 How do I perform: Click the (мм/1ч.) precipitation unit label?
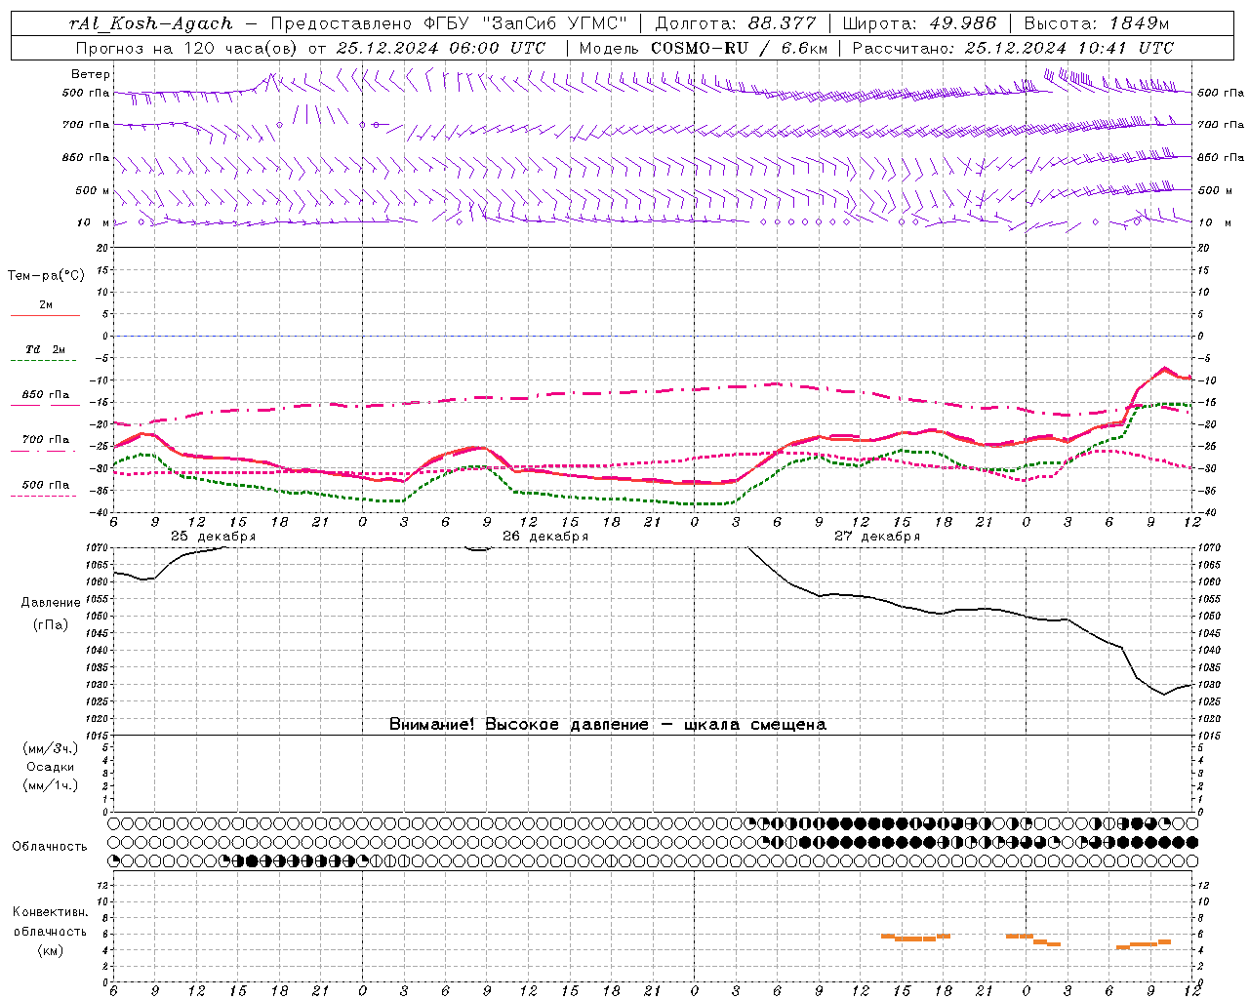pyautogui.click(x=51, y=785)
